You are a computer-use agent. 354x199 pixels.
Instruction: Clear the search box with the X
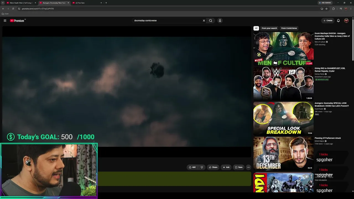click(x=204, y=20)
